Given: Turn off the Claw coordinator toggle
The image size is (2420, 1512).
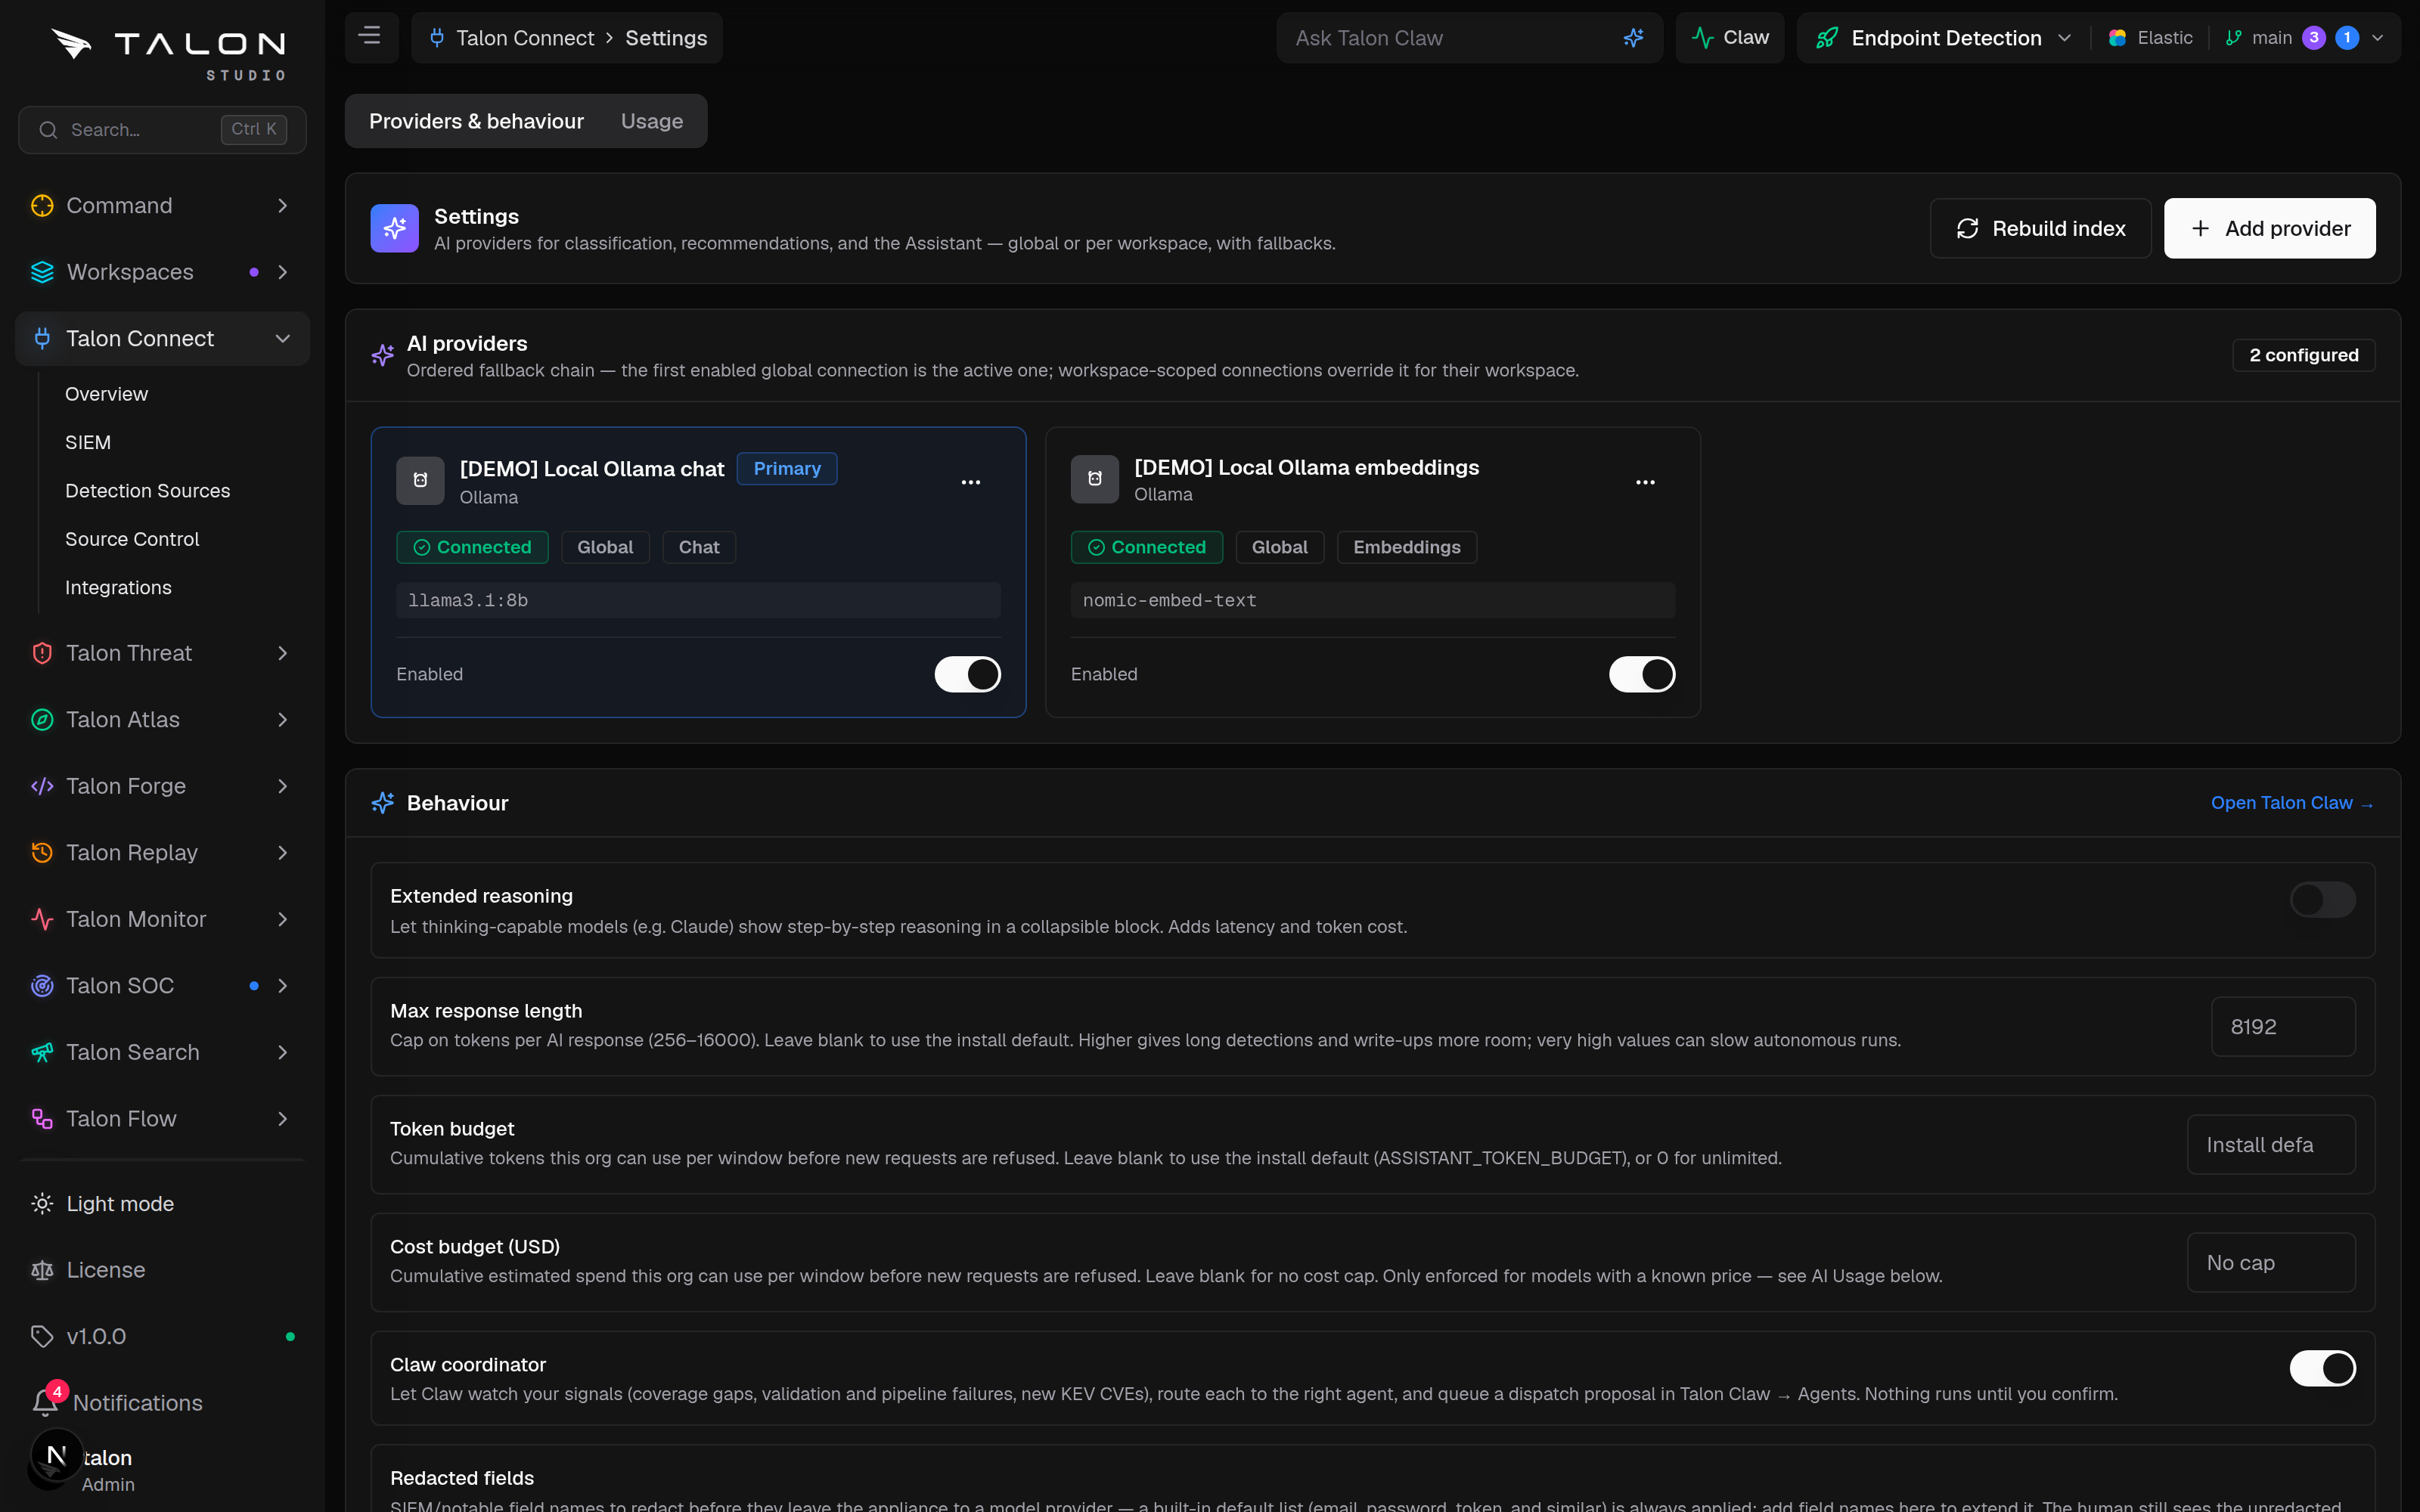Looking at the screenshot, I should tap(2322, 1368).
